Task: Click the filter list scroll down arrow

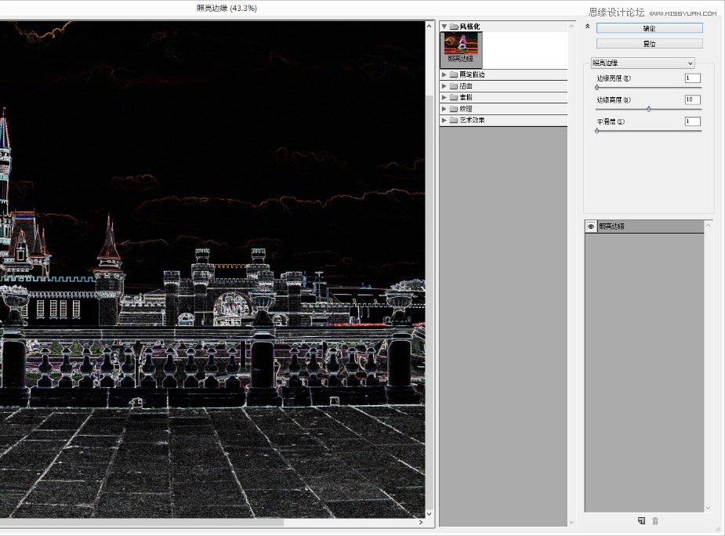Action: coord(571,523)
